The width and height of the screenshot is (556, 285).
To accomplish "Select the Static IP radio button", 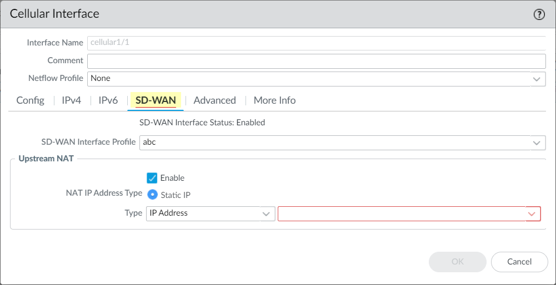I will (x=152, y=195).
